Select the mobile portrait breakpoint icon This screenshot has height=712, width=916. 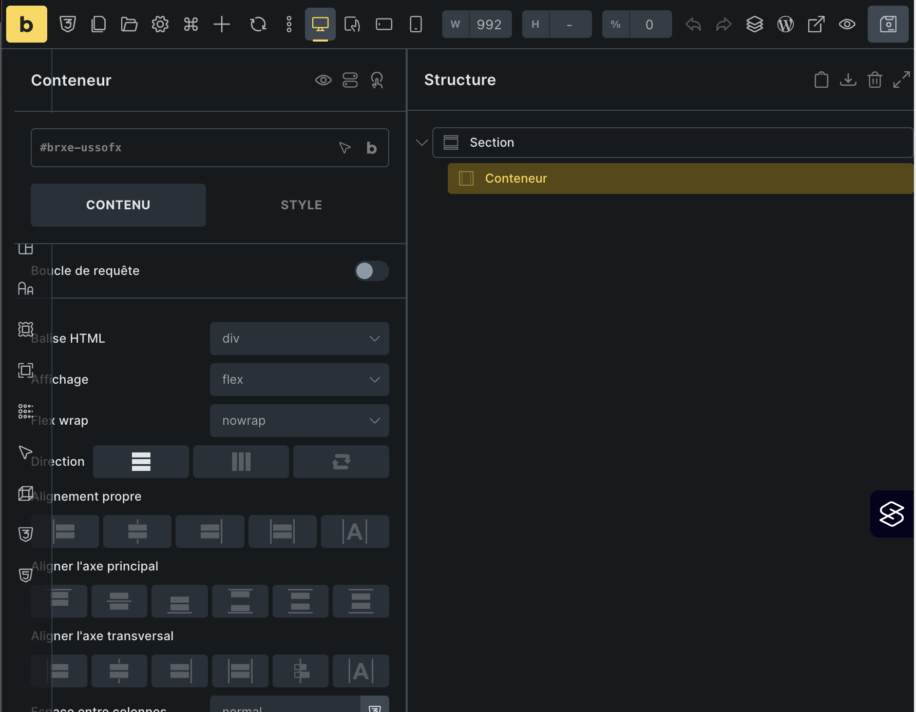[x=416, y=24]
